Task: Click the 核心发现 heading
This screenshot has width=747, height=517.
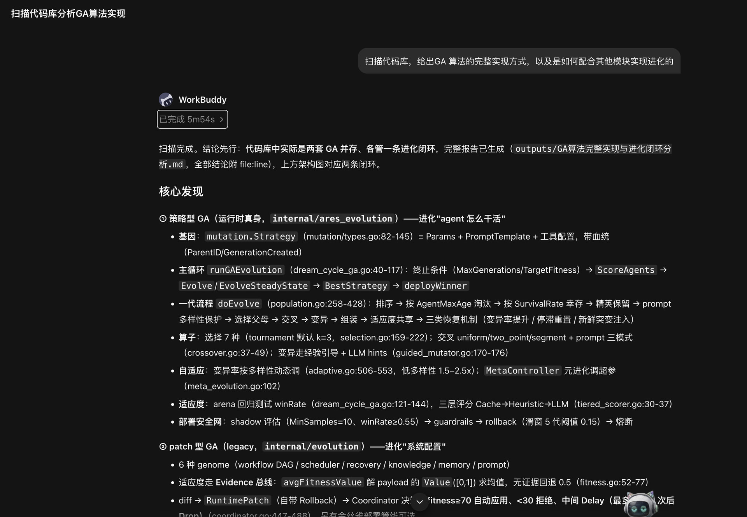Action: (181, 191)
